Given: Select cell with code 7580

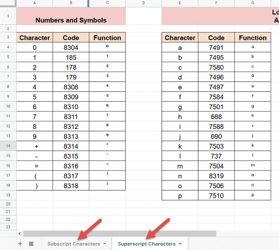Looking at the screenshot, I should point(216,67).
